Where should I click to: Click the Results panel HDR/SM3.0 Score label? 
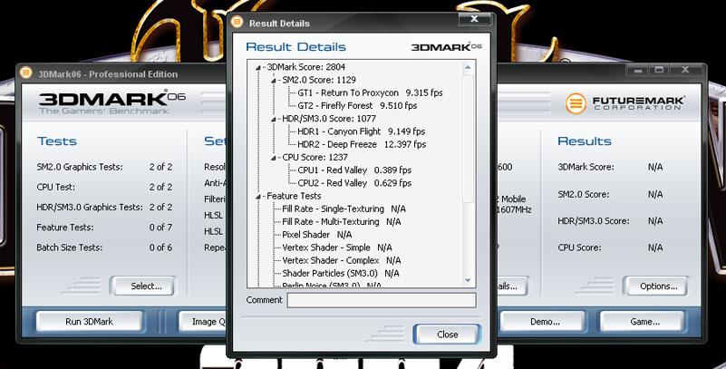[593, 221]
